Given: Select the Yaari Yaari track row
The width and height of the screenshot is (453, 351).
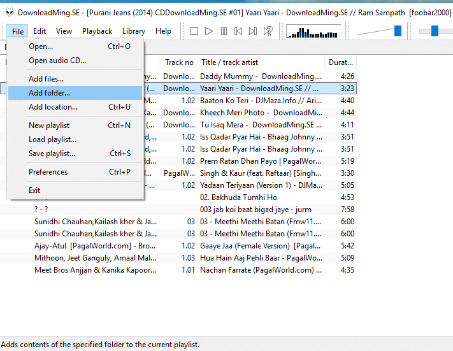Looking at the screenshot, I should tap(250, 89).
